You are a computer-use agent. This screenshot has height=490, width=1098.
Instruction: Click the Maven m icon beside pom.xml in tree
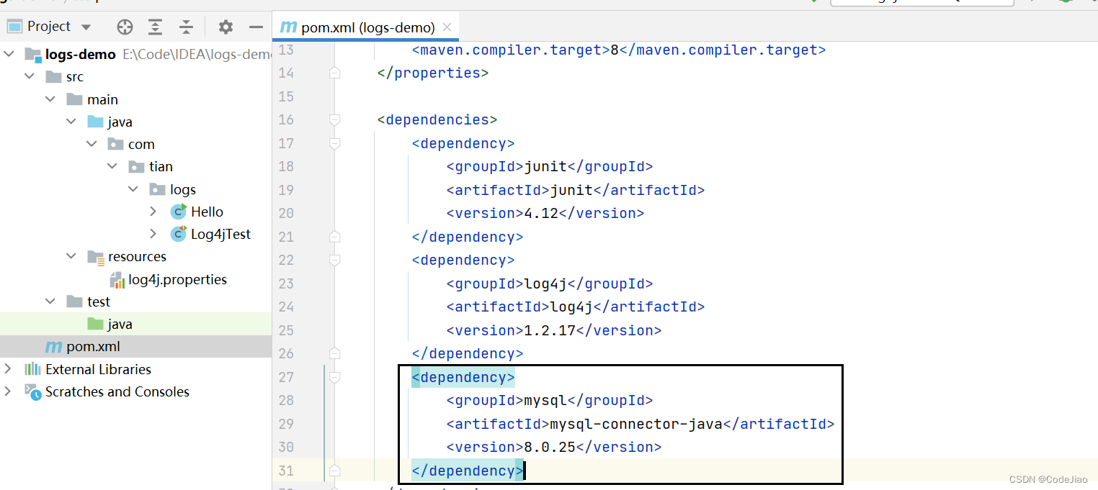[x=53, y=347]
